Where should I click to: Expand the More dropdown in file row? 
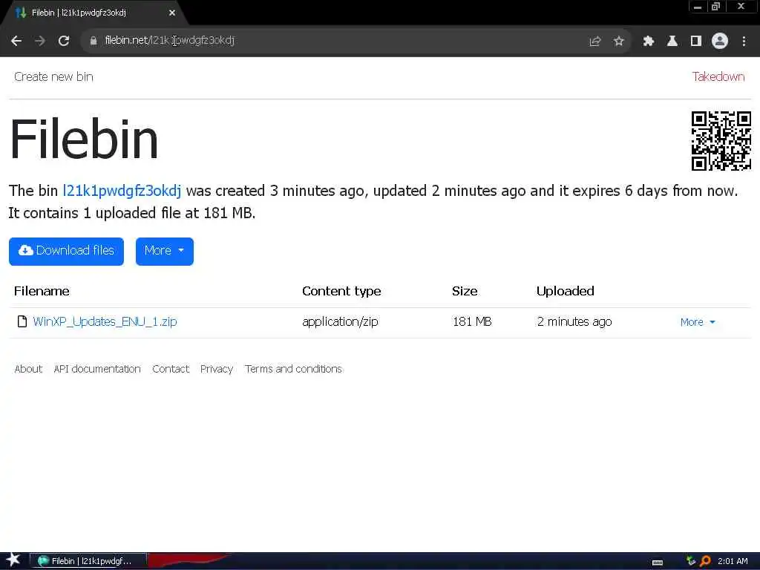[698, 322]
